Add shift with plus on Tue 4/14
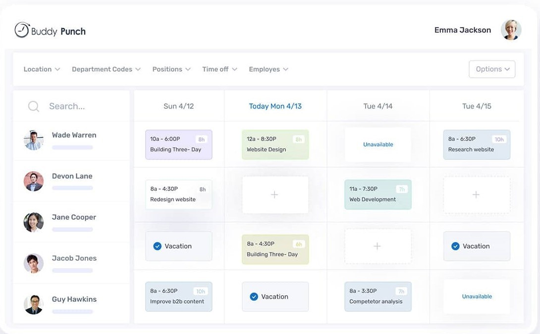 point(378,246)
